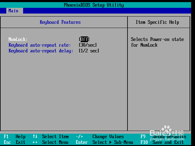195x146 pixels.
Task: Click the F1 Help key hint
Action: click(15, 136)
